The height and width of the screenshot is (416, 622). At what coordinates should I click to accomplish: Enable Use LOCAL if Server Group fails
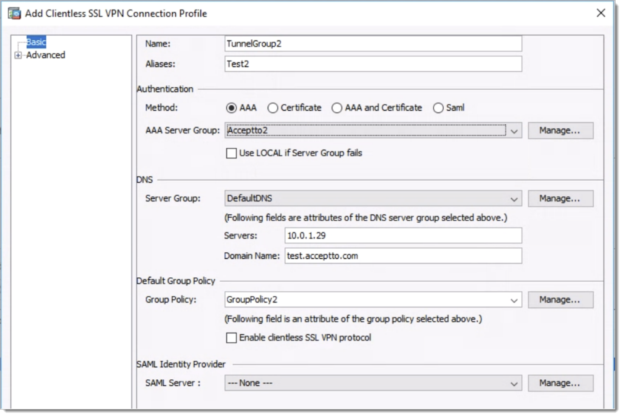click(232, 153)
